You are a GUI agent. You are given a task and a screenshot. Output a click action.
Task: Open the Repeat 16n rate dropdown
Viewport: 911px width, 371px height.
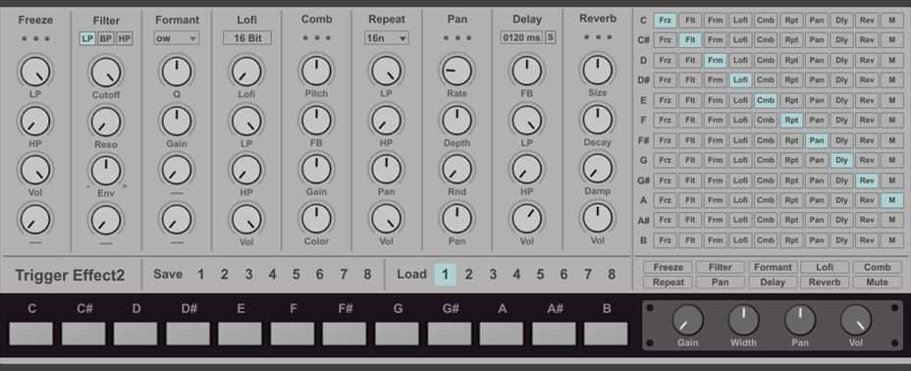[x=387, y=38]
